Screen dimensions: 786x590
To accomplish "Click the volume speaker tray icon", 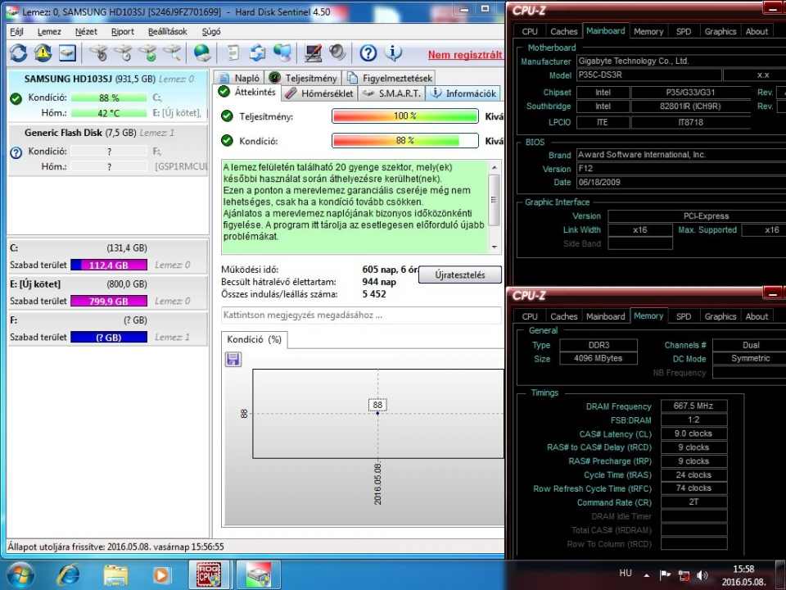I will 702,575.
